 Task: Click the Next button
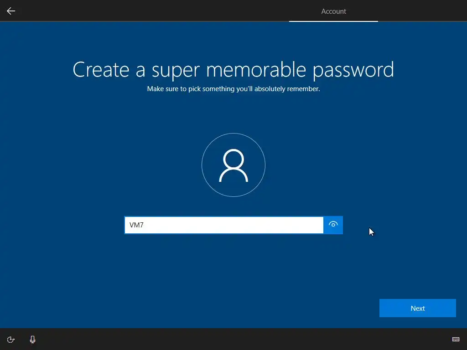[418, 308]
